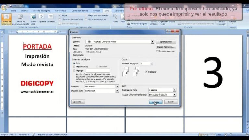Select the Diseño de impresión view
Screen dimensions: 249x140
[x=6, y=19]
